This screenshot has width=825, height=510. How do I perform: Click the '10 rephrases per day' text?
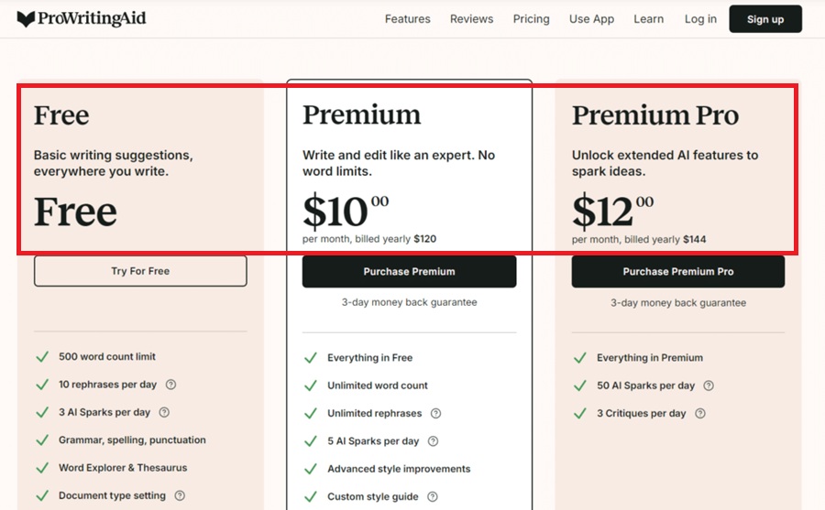point(107,385)
